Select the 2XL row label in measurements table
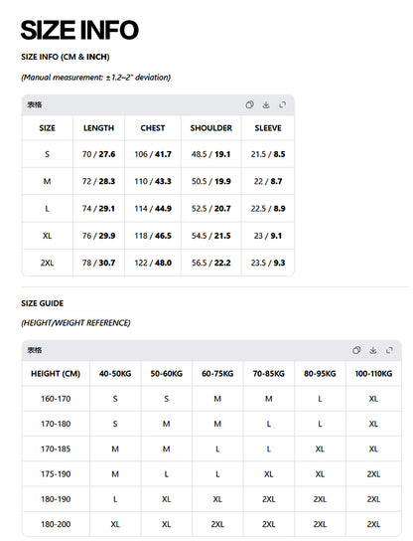 (x=48, y=263)
